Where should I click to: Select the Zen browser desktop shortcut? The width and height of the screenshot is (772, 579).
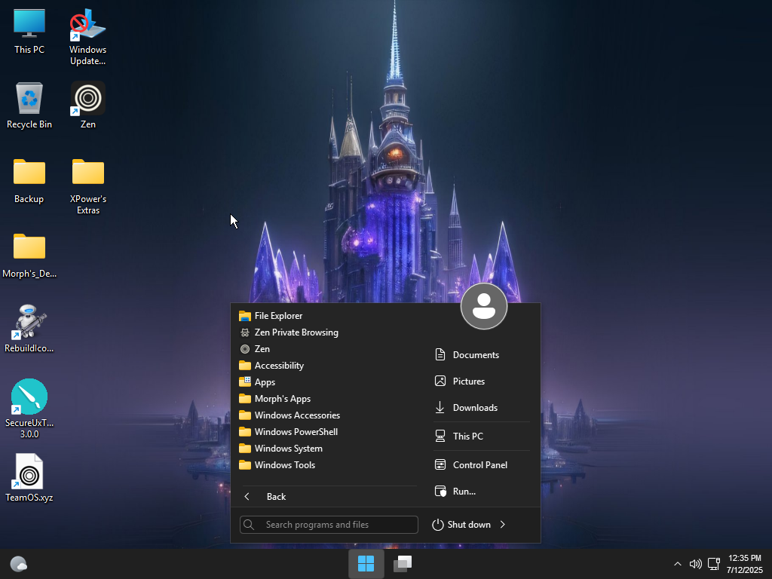click(x=87, y=106)
